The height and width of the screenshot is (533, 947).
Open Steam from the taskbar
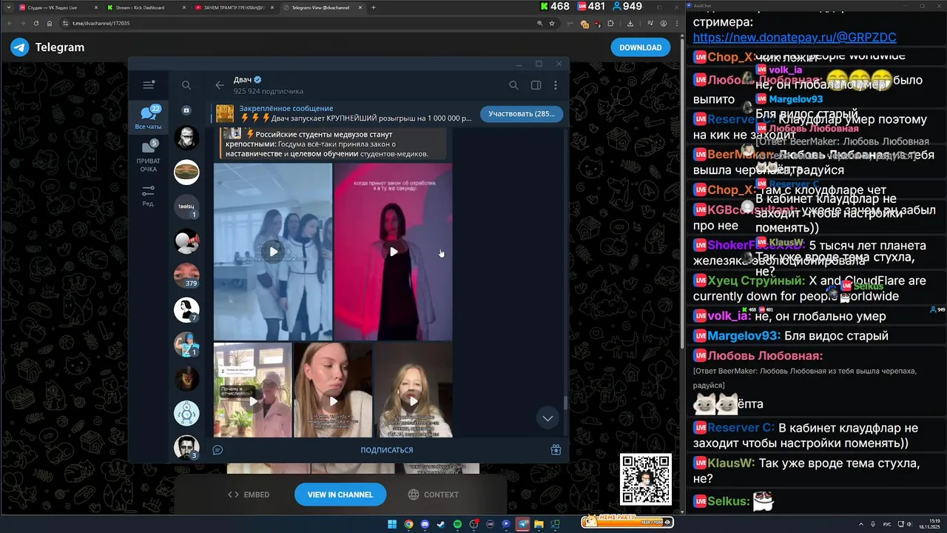pyautogui.click(x=441, y=524)
